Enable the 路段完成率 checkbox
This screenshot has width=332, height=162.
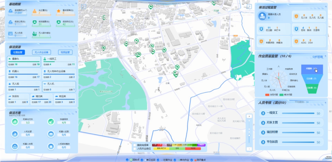pos(135,145)
